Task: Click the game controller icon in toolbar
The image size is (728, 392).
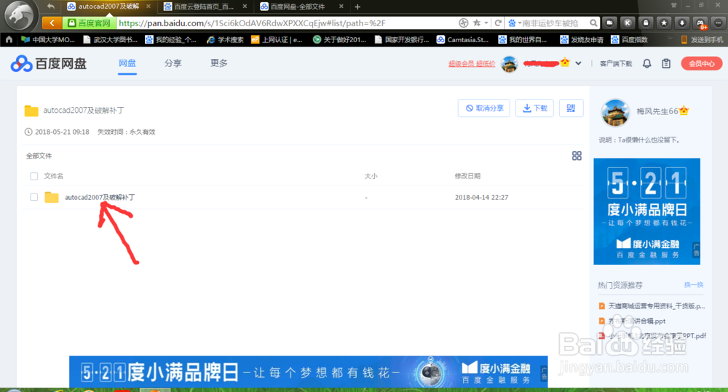Action: click(x=700, y=23)
